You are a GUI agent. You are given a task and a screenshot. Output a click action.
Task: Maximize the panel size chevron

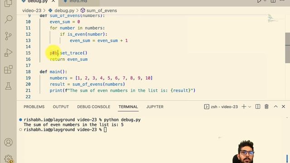click(x=275, y=107)
